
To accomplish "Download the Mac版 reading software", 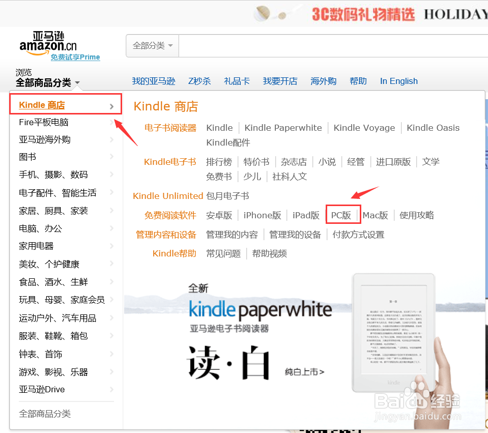I will pos(376,215).
